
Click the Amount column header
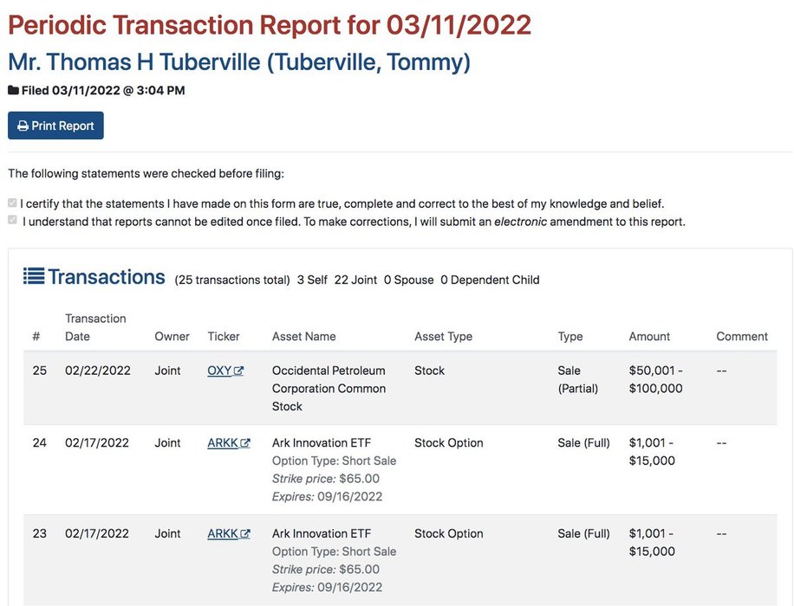pos(649,337)
